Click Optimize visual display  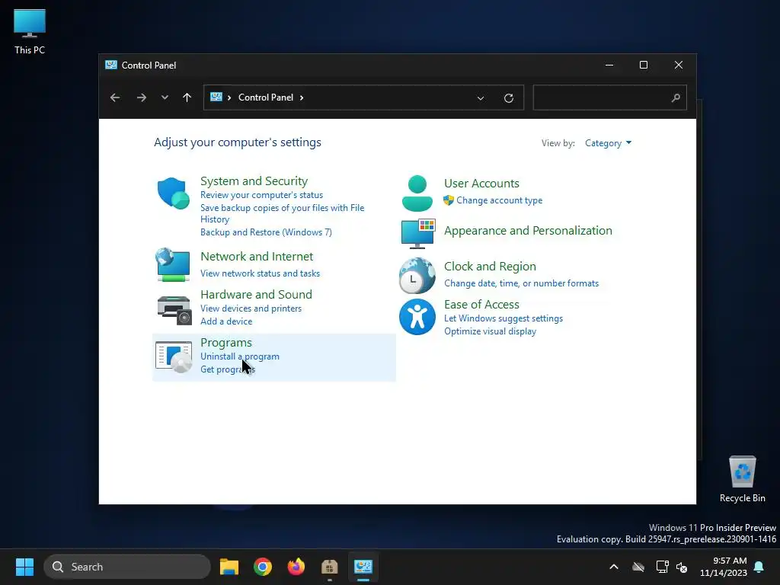(490, 331)
